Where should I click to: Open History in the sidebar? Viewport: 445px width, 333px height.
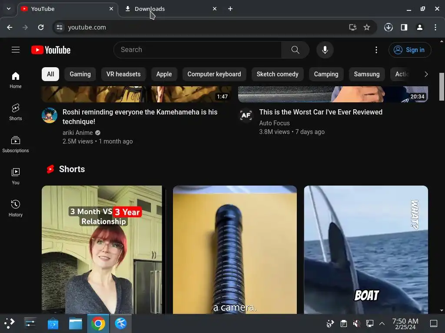pos(16,209)
